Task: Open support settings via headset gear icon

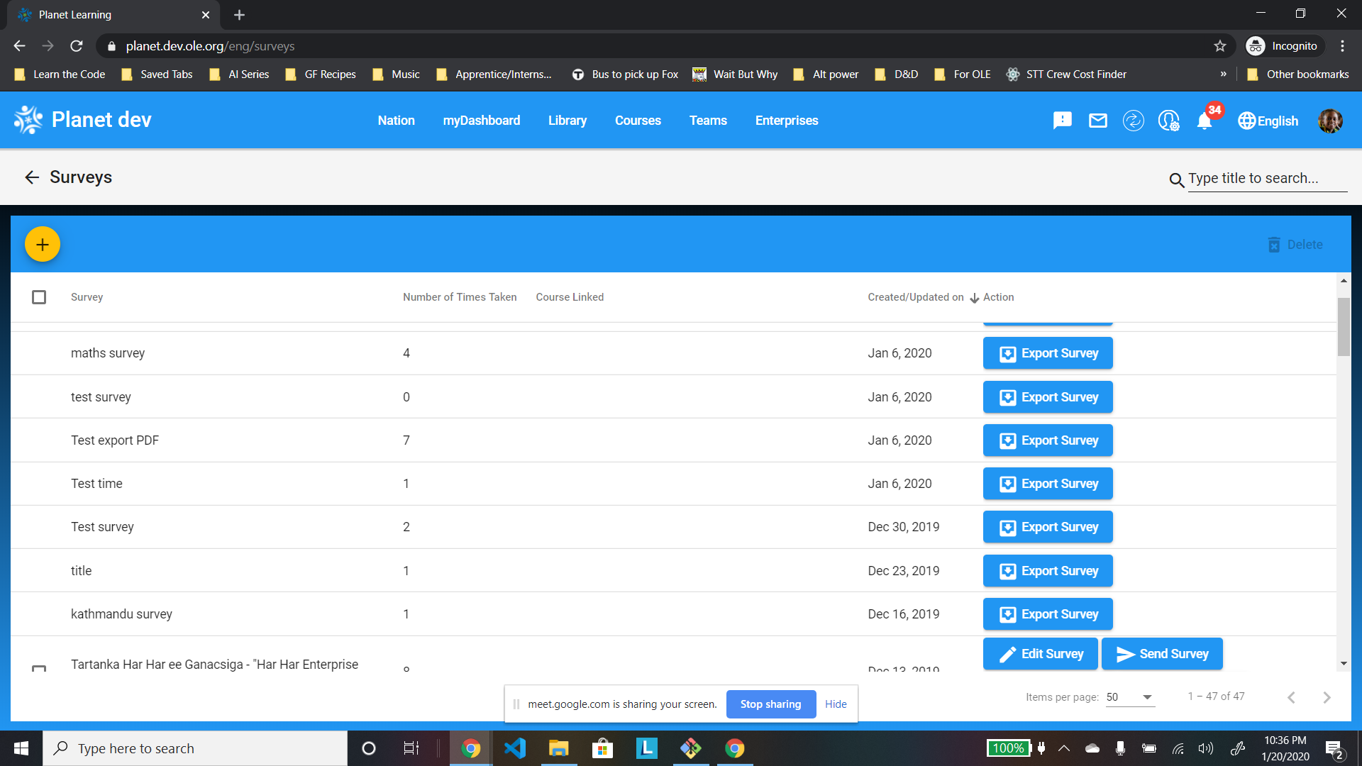Action: [x=1168, y=121]
